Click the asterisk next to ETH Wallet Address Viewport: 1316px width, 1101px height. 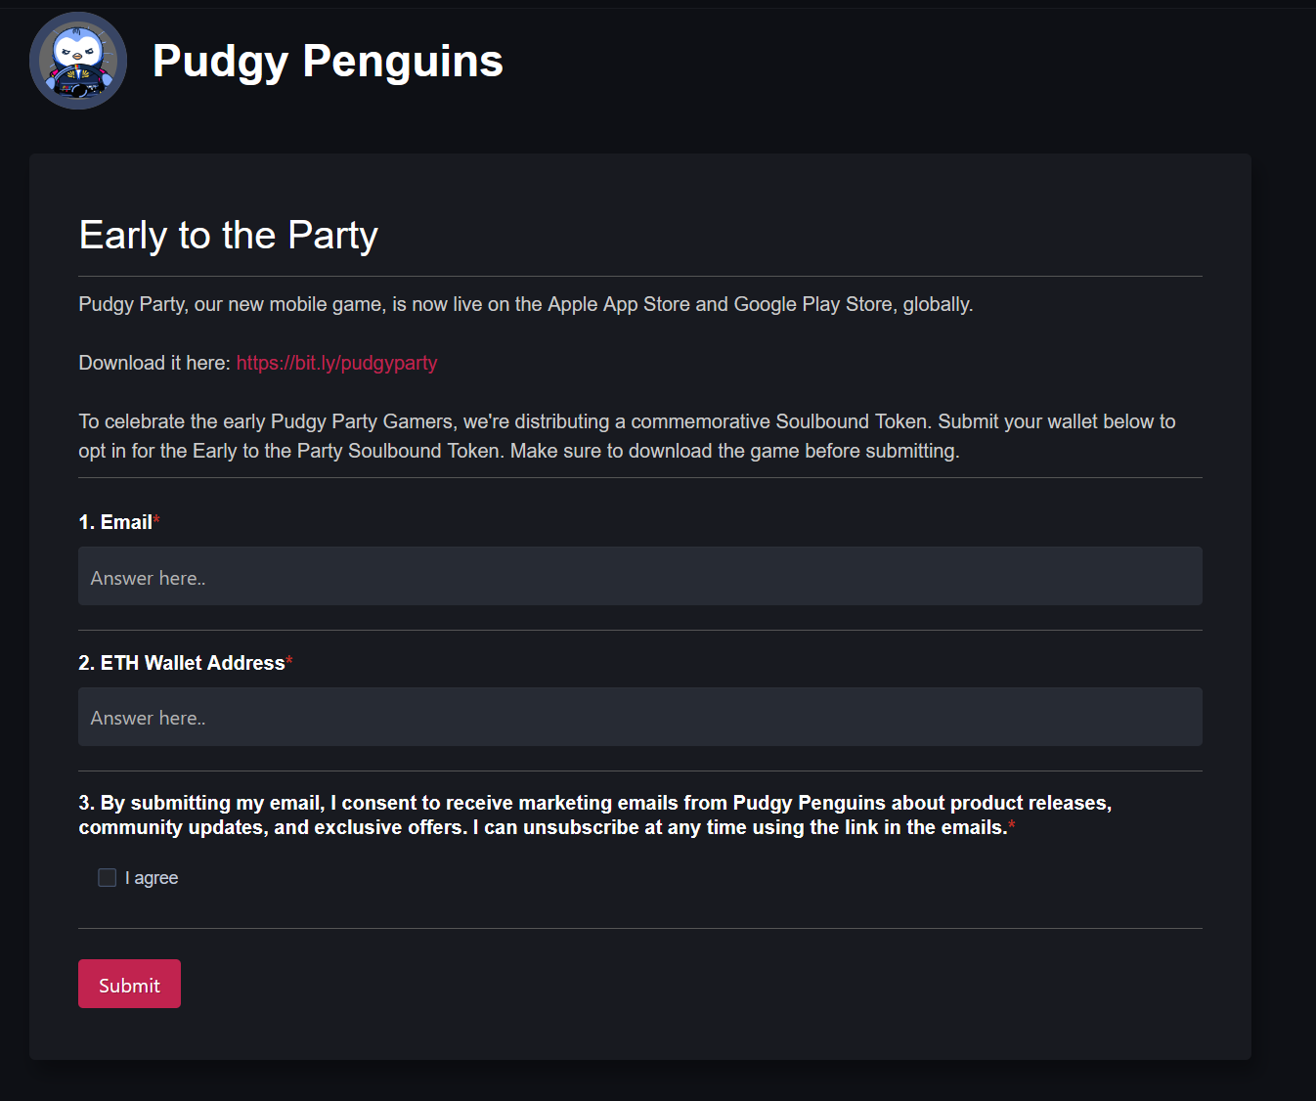pos(289,662)
